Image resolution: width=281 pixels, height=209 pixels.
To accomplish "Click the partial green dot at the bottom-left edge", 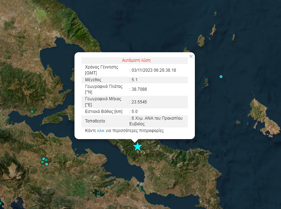I will [1, 203].
